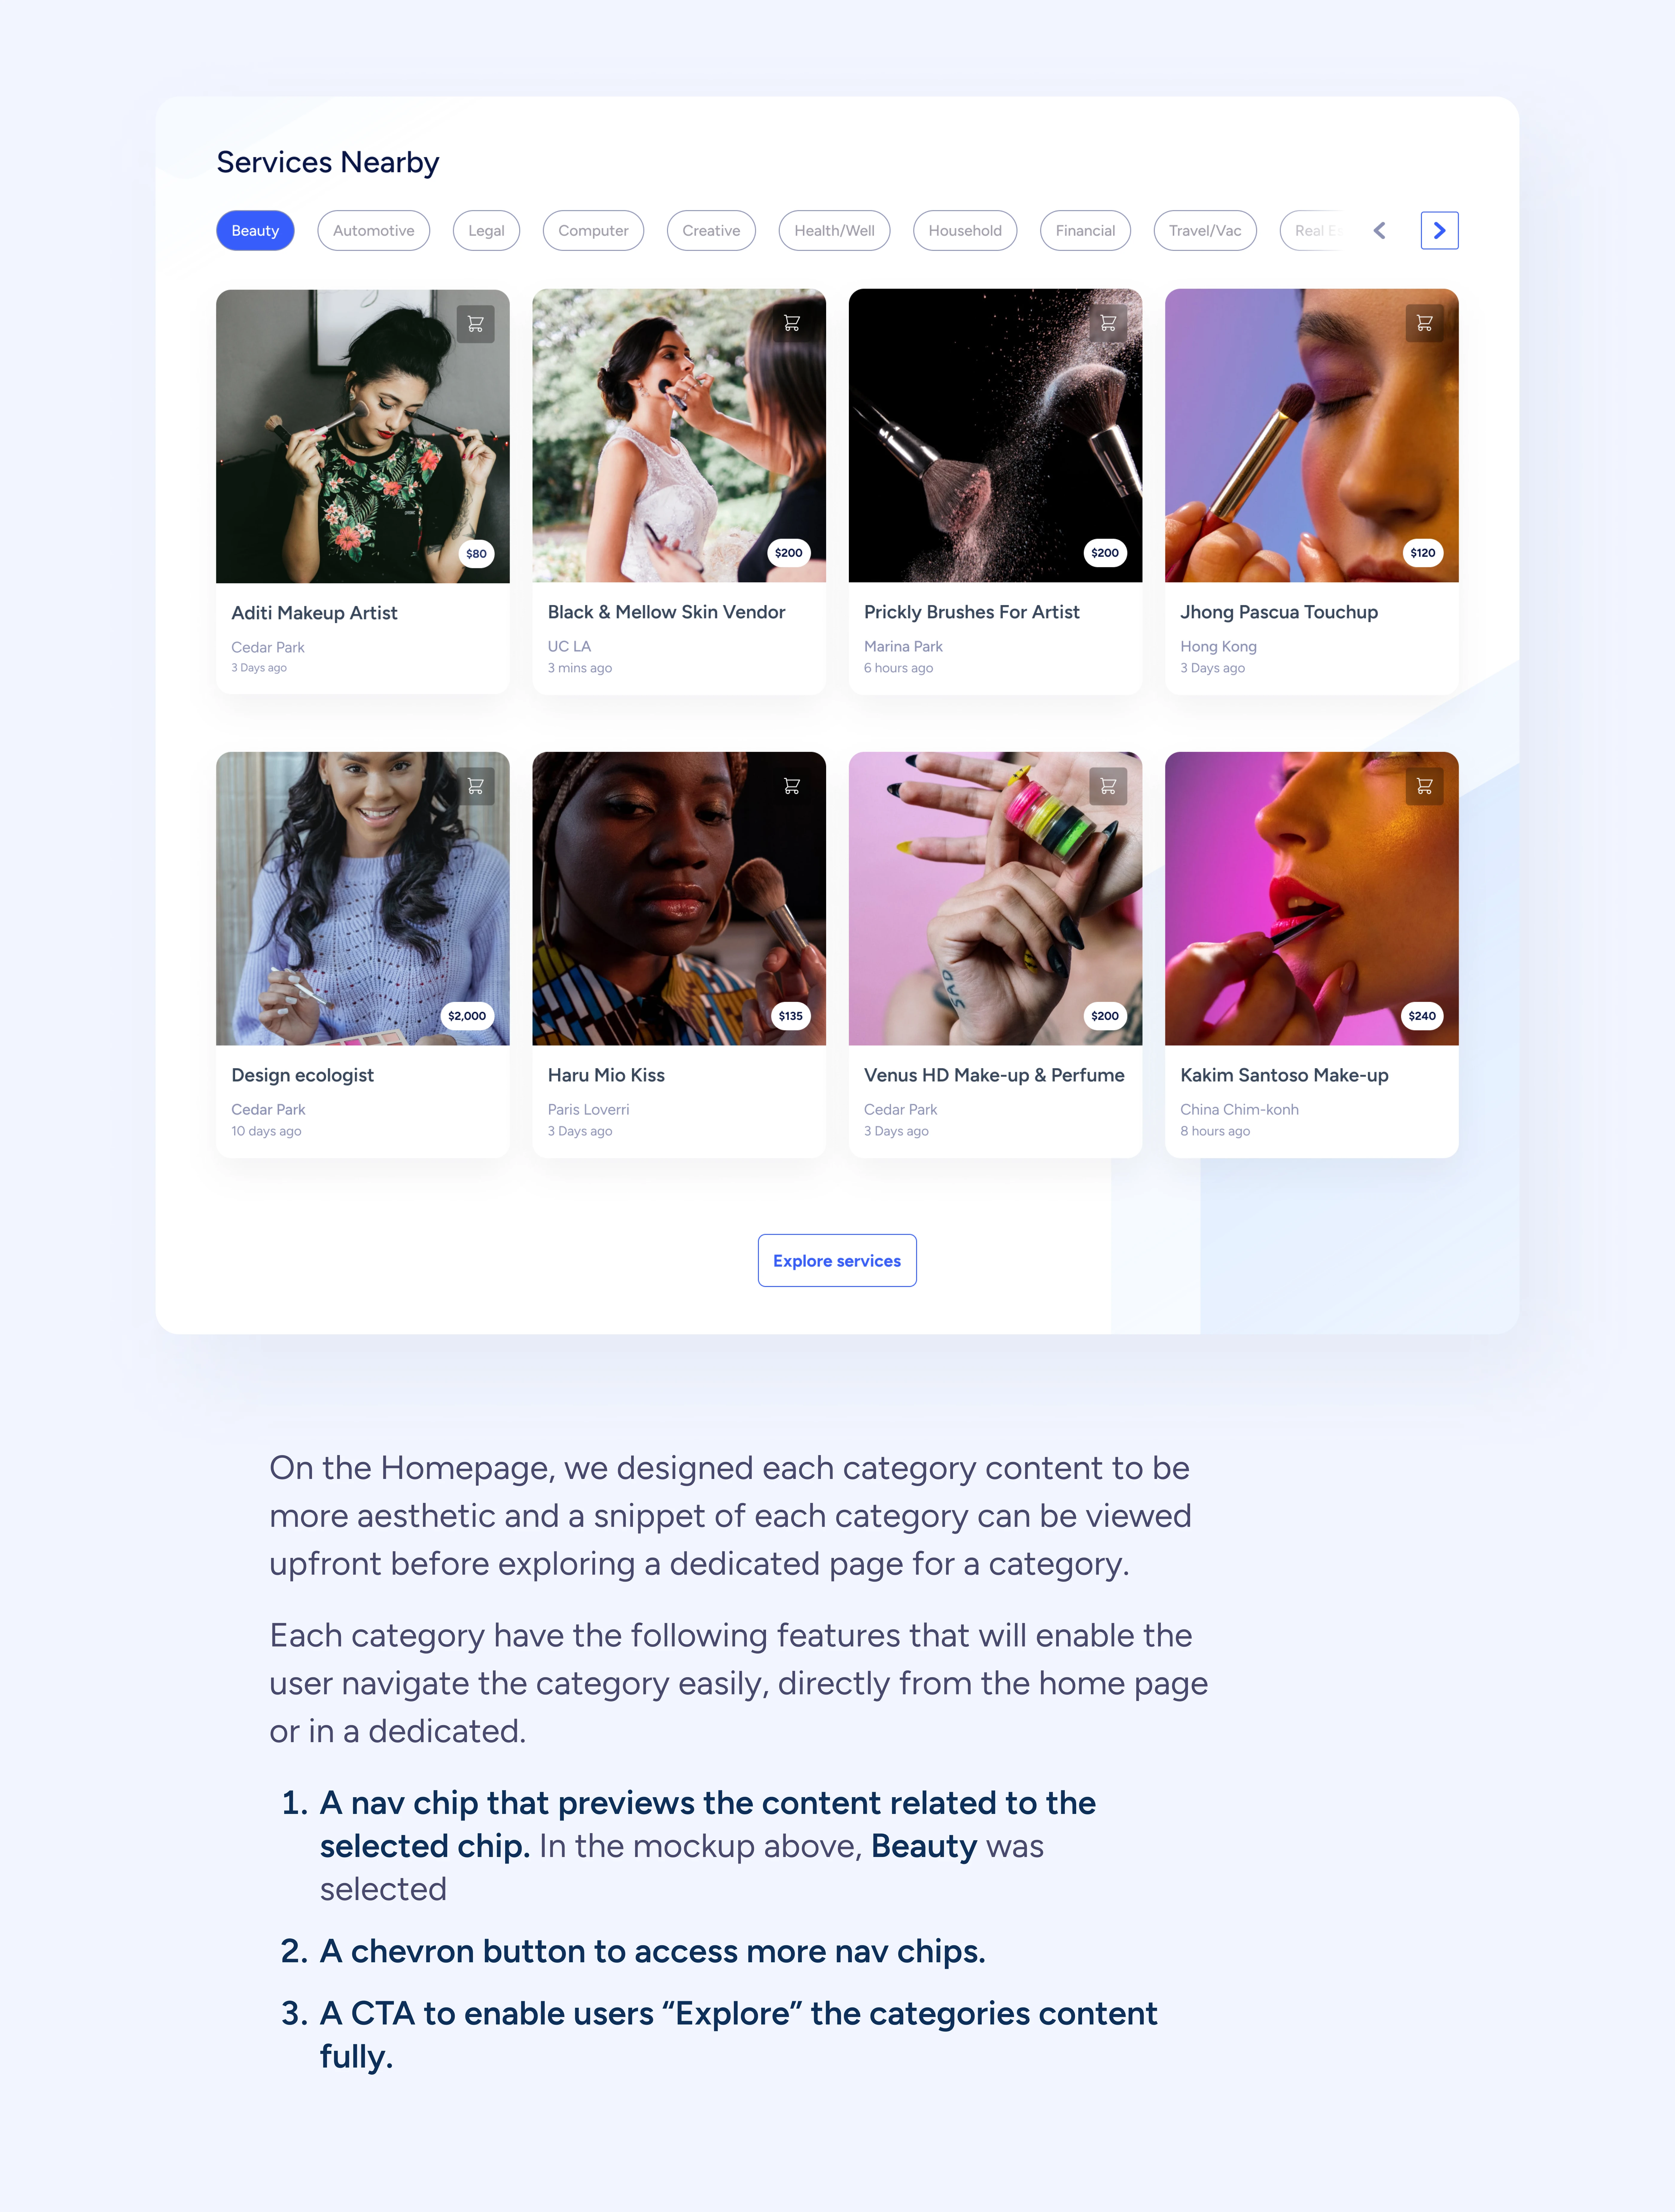Click the $2,000 price badge
The width and height of the screenshot is (1675, 2212).
click(467, 1015)
